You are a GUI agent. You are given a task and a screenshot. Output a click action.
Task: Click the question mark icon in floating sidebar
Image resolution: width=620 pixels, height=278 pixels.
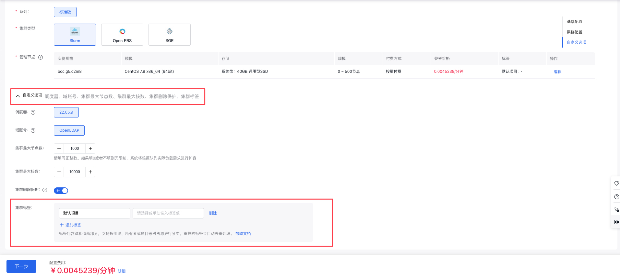point(617,197)
